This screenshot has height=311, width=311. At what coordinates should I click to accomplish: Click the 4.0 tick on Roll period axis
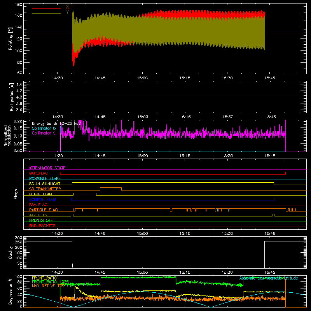(19, 97)
